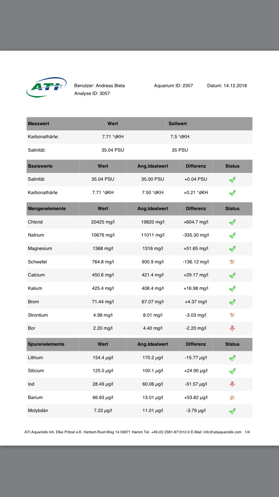Click the Karbonathärte Sollwert 7,5 °dKH
The width and height of the screenshot is (279, 497).
(180, 137)
